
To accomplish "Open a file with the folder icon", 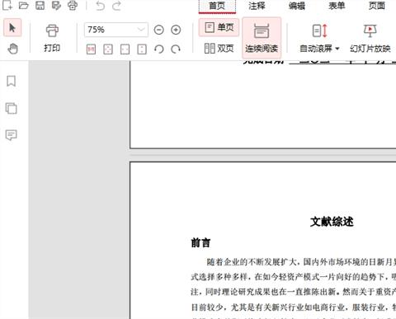I will pyautogui.click(x=24, y=6).
